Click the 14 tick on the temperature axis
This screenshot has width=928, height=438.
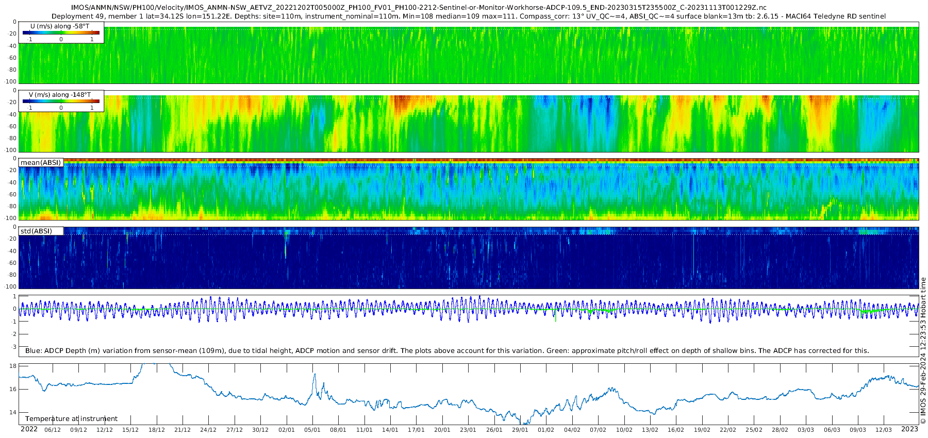point(13,412)
